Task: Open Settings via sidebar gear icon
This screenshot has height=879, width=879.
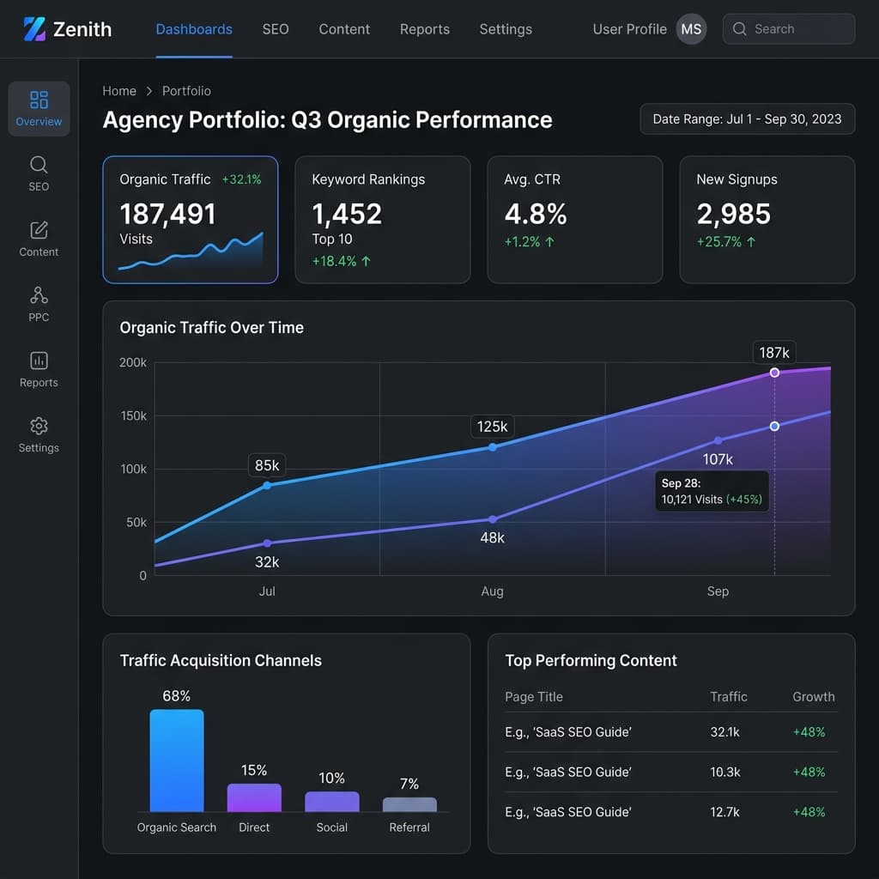Action: click(39, 426)
